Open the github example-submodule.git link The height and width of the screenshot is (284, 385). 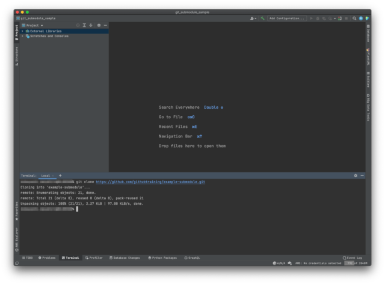150,182
